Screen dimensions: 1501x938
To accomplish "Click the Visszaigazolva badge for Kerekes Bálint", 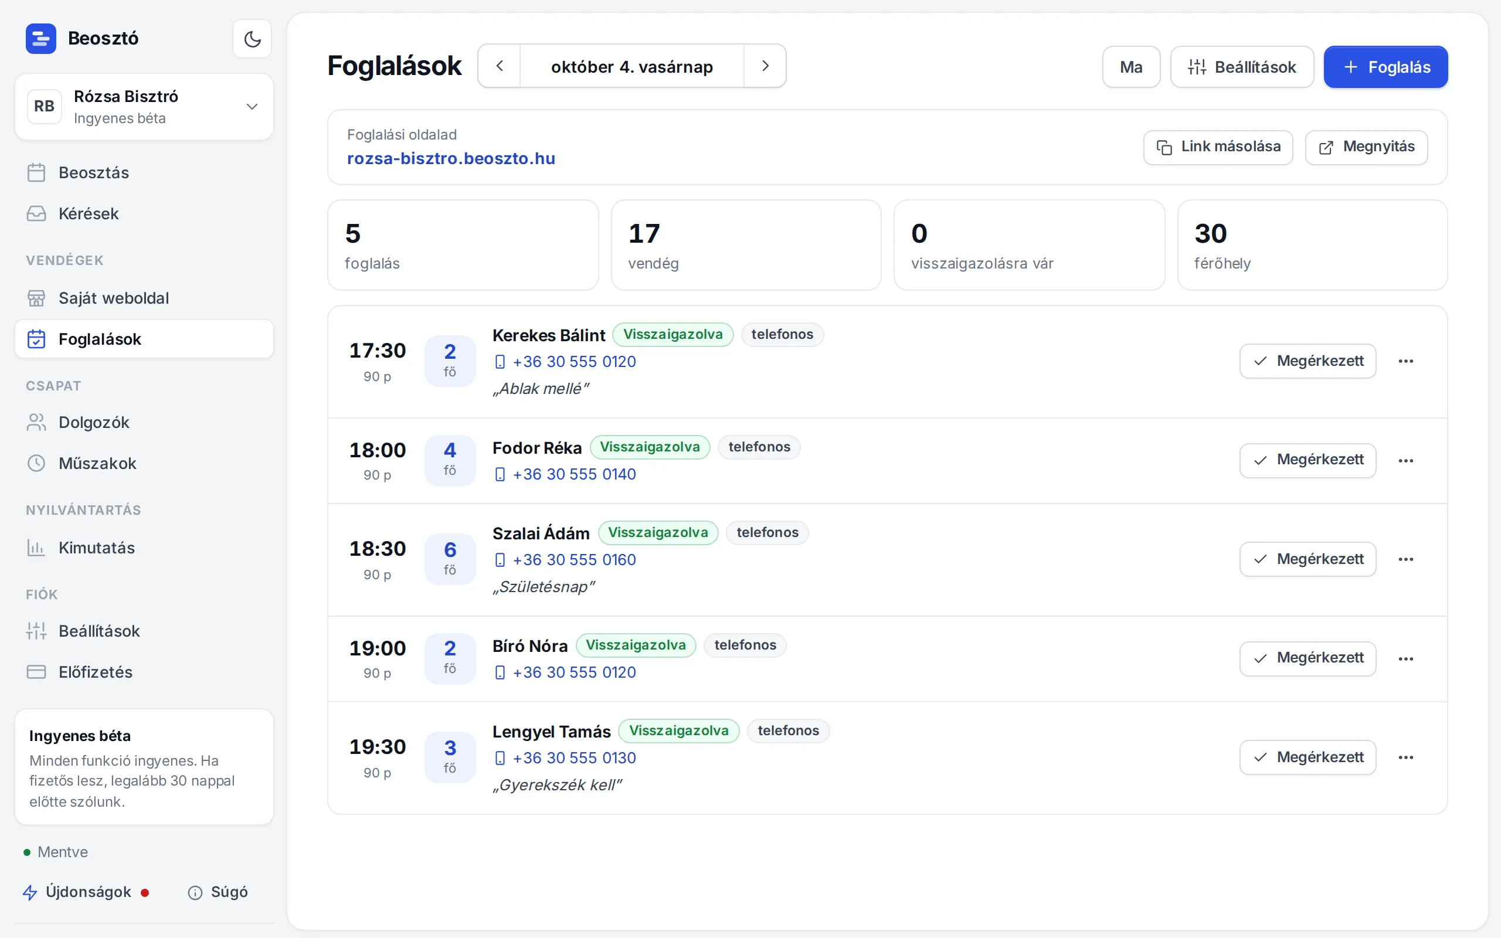I will tap(673, 334).
